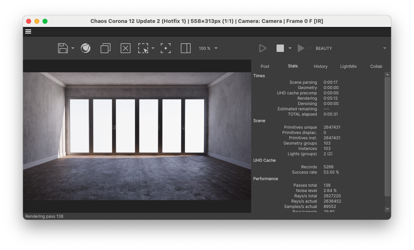Screen dimensions: 414x250
Task: Click the Lights (groups) value 2 (2)
Action: point(328,154)
